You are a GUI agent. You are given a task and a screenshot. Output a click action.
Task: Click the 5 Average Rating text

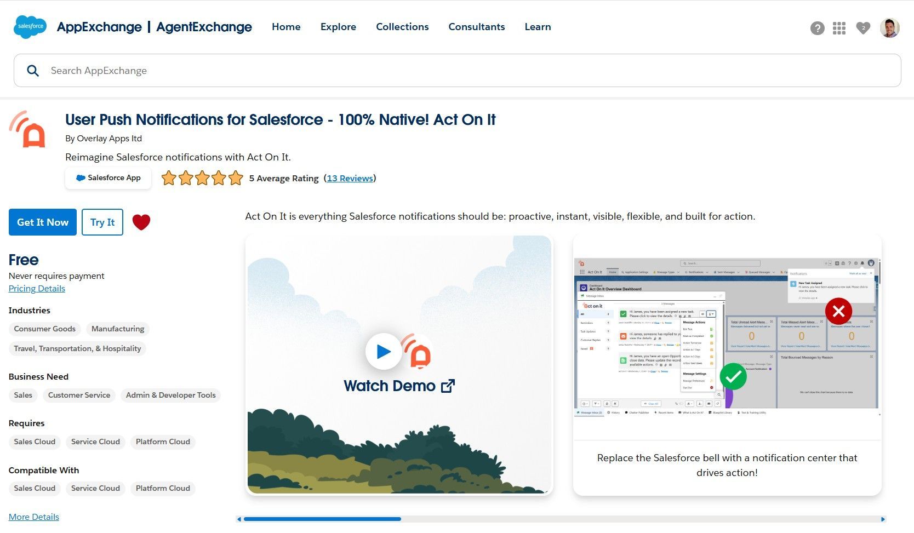point(284,178)
